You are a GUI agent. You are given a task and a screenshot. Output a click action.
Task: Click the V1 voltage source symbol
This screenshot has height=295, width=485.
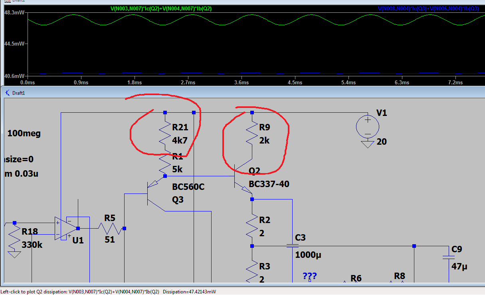pos(368,127)
